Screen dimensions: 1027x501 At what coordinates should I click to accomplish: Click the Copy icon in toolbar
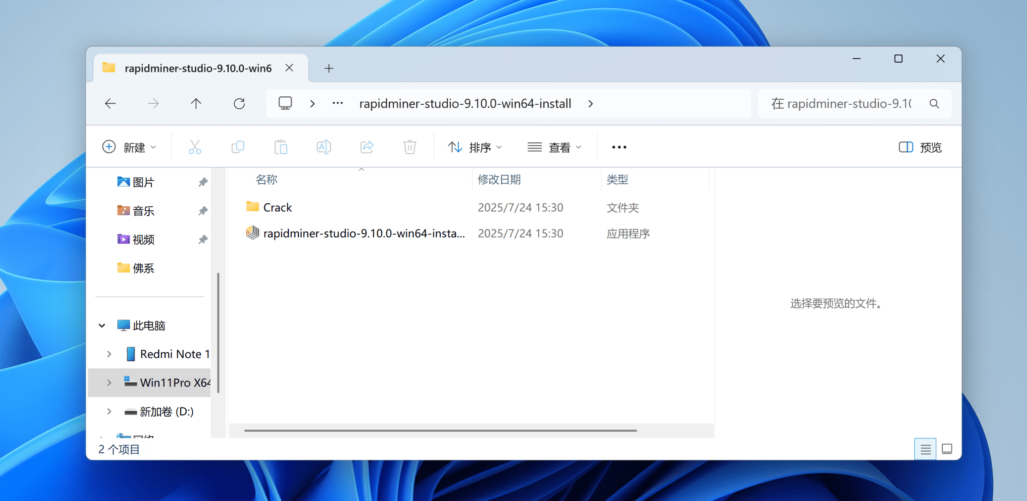pyautogui.click(x=238, y=147)
